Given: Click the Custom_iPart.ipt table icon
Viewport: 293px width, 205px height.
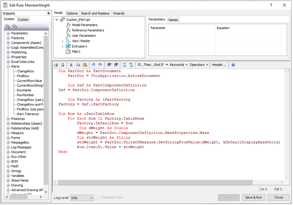Looking at the screenshot, I should coord(63,20).
